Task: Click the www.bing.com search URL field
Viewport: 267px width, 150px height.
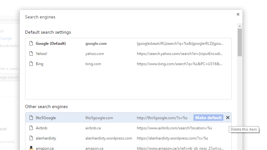Action: [179, 64]
